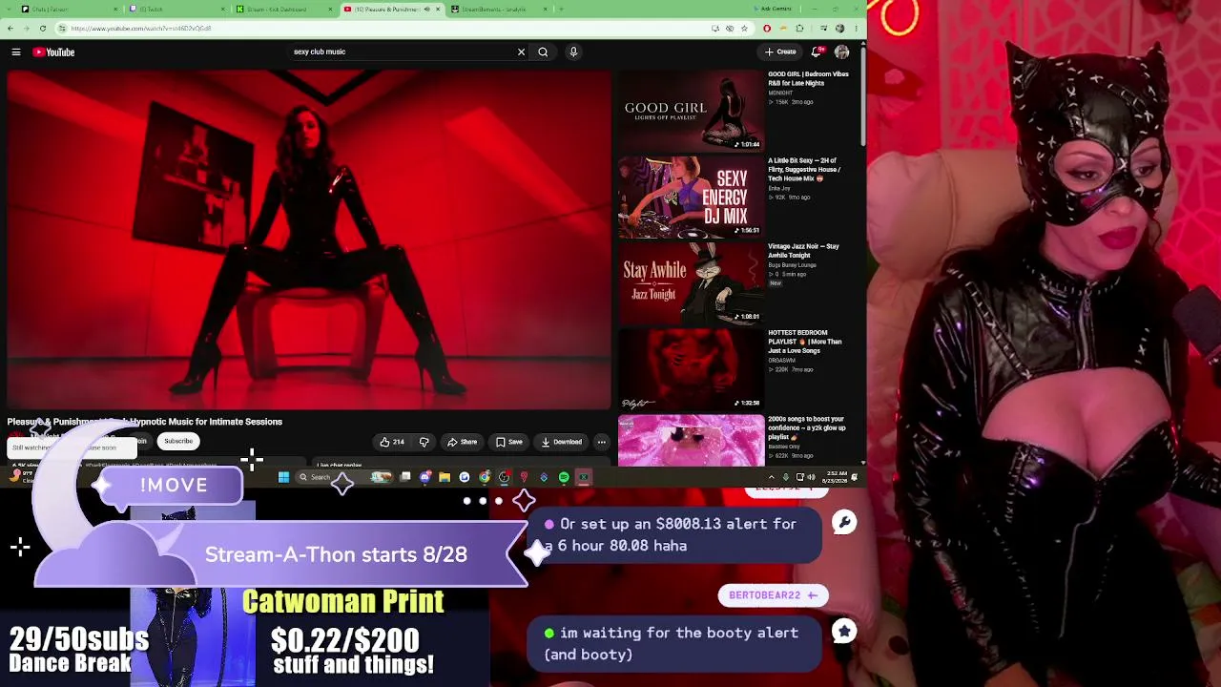Show hidden system tray icons chevron
This screenshot has height=687, width=1221.
coord(772,477)
